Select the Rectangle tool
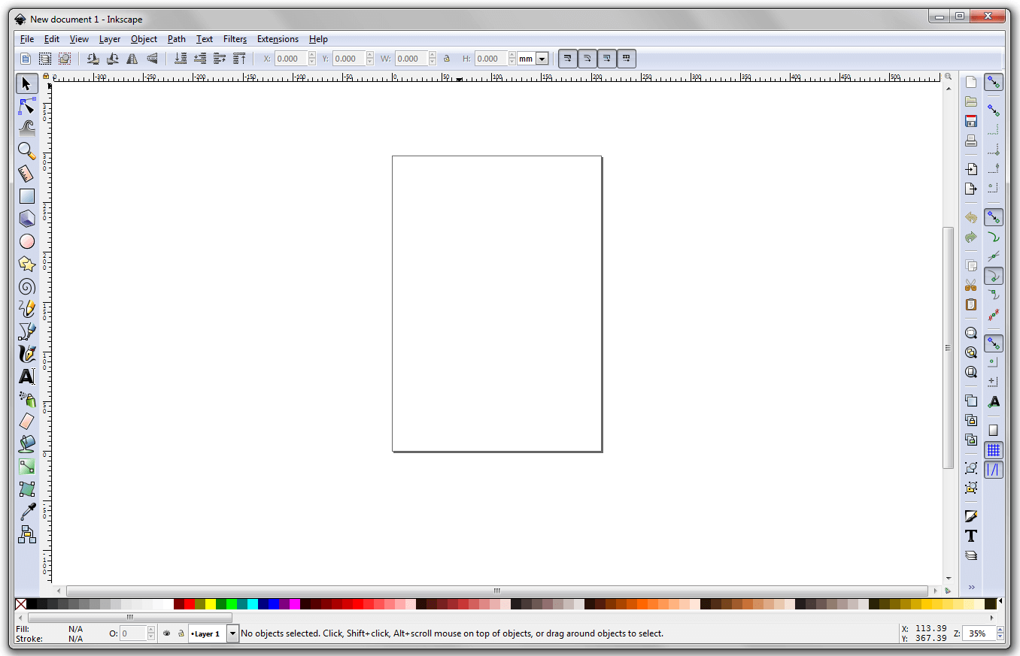Screen dimensions: 1020x656 27,196
